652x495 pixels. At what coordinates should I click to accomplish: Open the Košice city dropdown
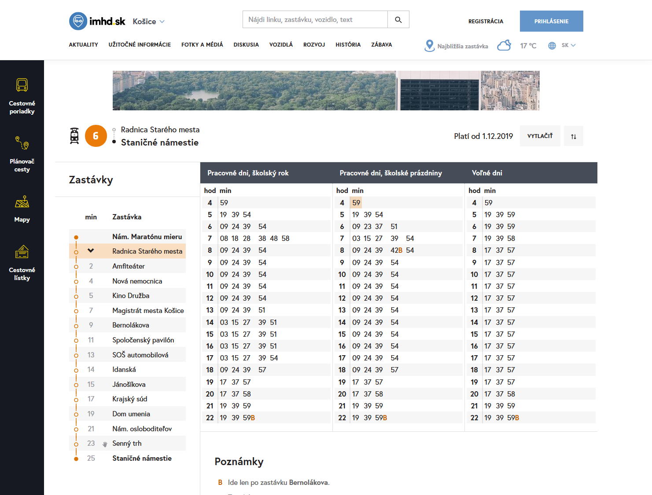[149, 22]
